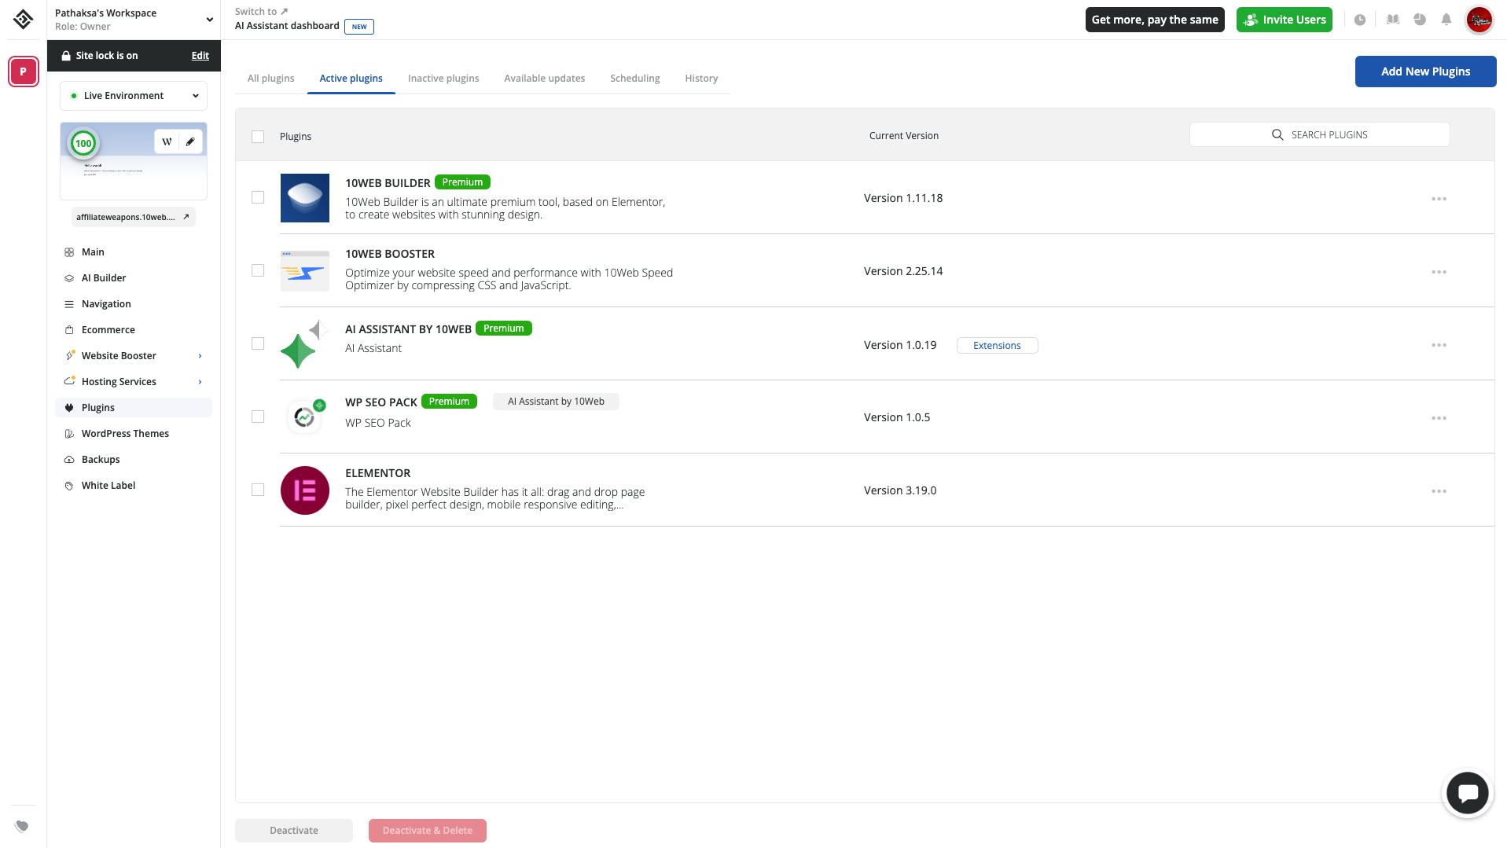Expand the Website Booster submenu
The image size is (1507, 848).
coord(200,356)
